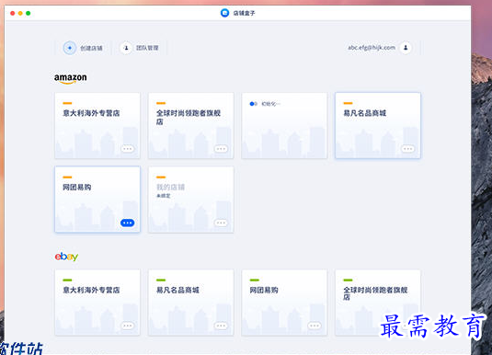Click the 未绑定 status text
This screenshot has height=355, width=492.
[x=163, y=196]
